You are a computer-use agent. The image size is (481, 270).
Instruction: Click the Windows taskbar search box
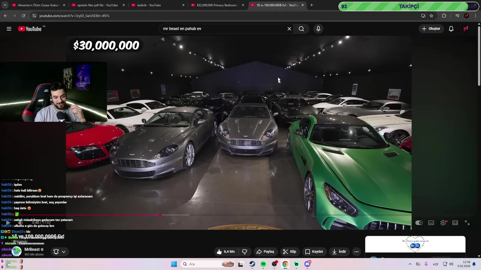(209, 264)
